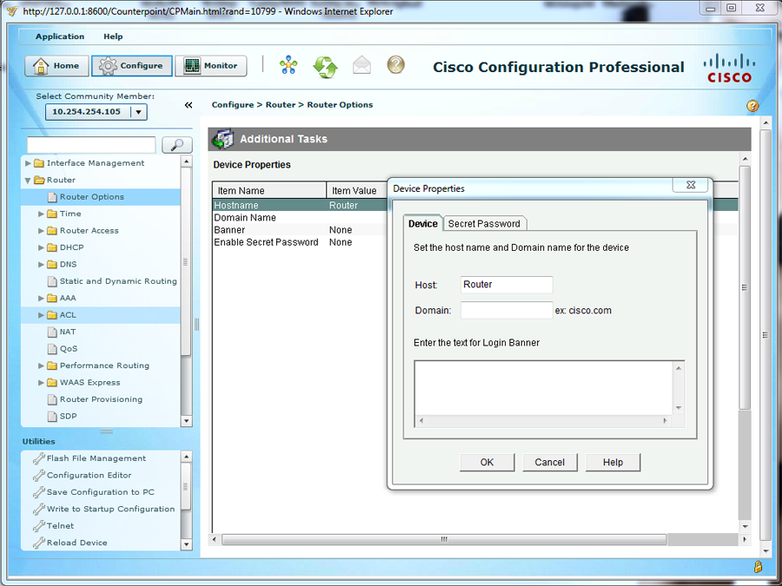Click the search magnifier button

click(x=177, y=144)
